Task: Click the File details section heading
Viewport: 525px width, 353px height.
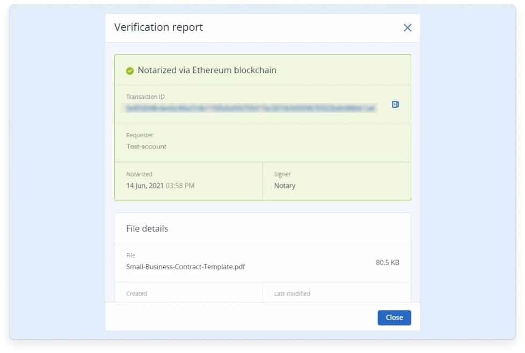Action: tap(147, 229)
